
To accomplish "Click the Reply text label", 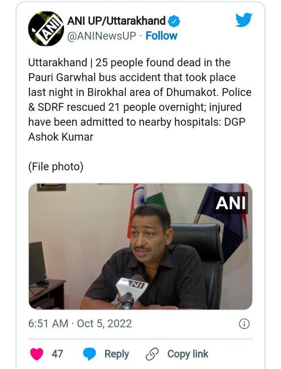I will 116,354.
